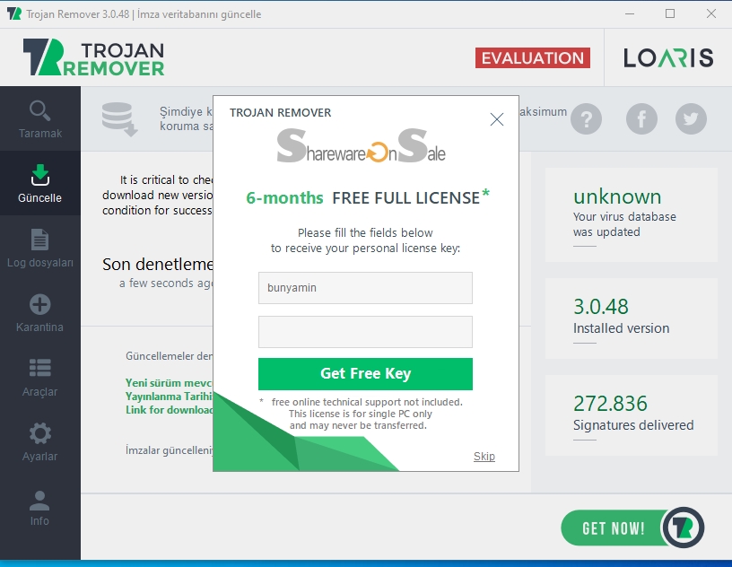Viewport: 732px width, 567px height.
Task: Click the database update icon
Action: [x=119, y=119]
